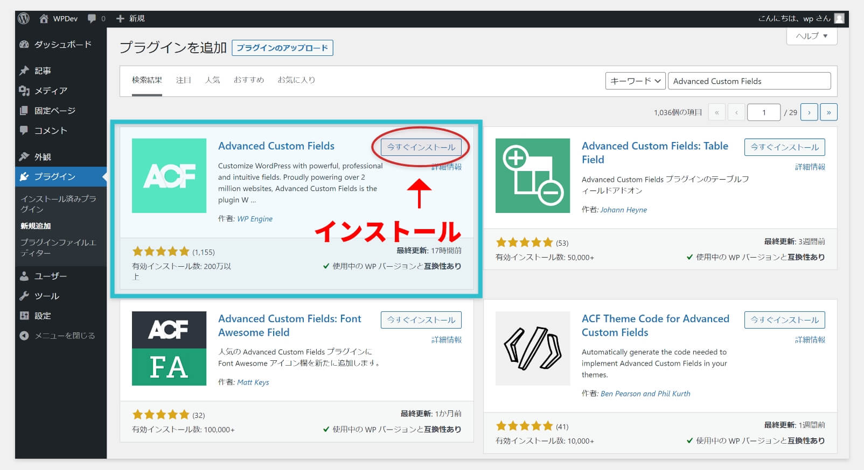Switch to the 注目 tab

(x=184, y=80)
